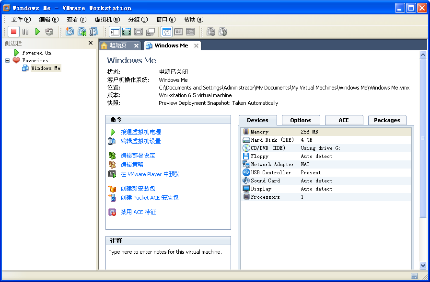
Task: Open the 查看(V) menu
Action: [77, 20]
